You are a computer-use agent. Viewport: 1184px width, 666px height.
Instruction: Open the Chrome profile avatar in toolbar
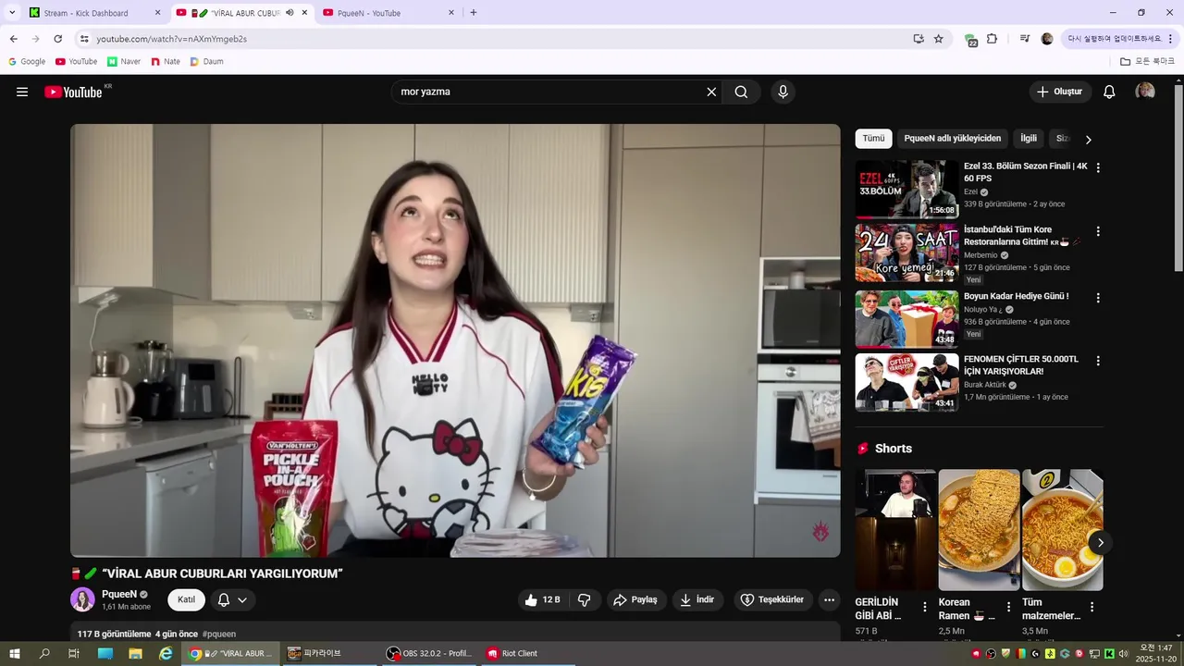1047,39
